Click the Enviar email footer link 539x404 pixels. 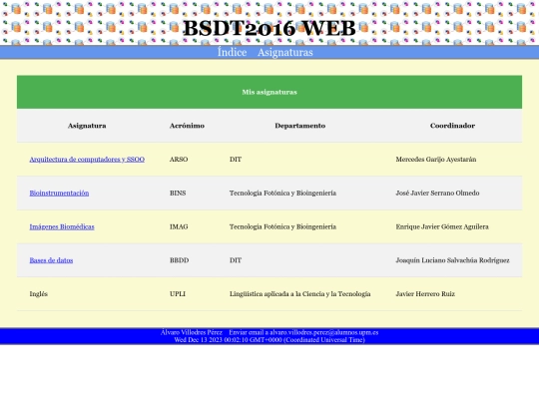click(x=303, y=332)
